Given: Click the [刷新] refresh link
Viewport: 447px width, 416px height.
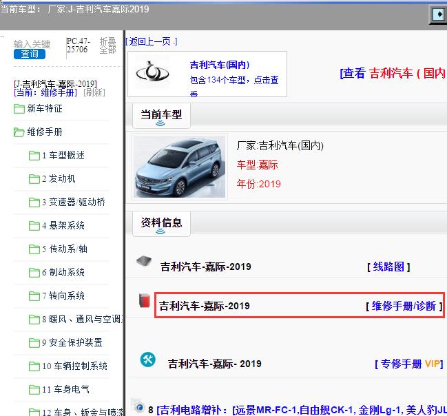Looking at the screenshot, I should [x=94, y=92].
